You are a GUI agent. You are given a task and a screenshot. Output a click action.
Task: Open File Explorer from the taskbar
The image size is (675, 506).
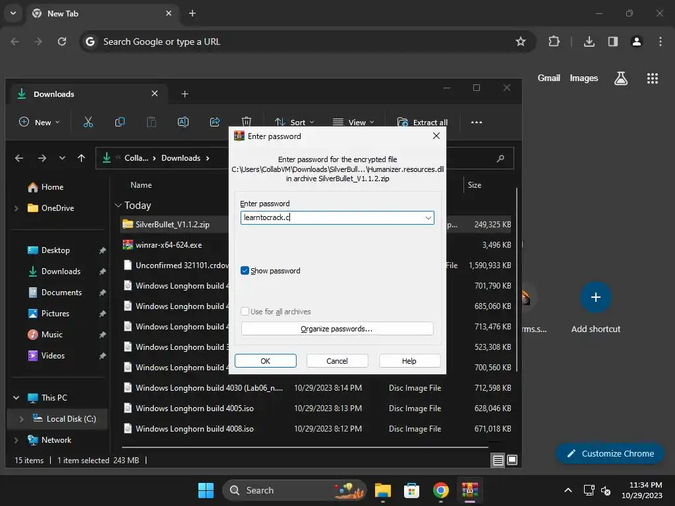pyautogui.click(x=383, y=490)
